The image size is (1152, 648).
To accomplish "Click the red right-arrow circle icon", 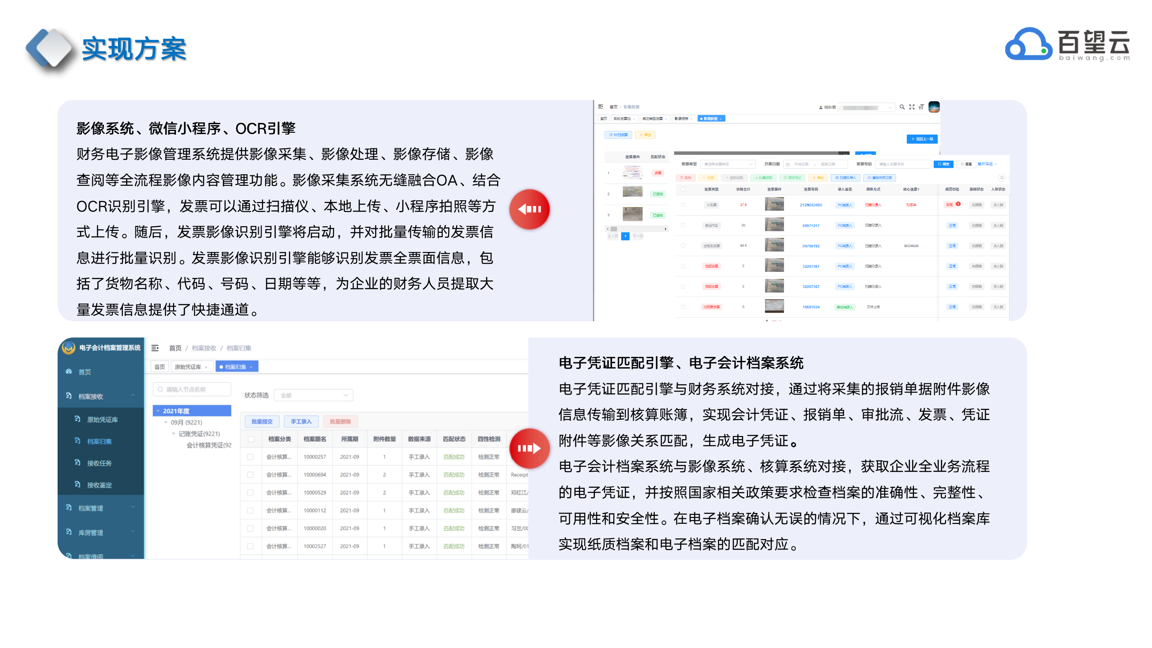I will click(529, 448).
